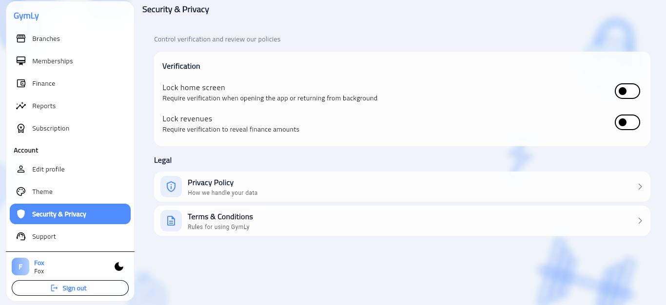Viewport: 666px width, 305px height.
Task: Click the GymLy logo text
Action: pos(26,16)
